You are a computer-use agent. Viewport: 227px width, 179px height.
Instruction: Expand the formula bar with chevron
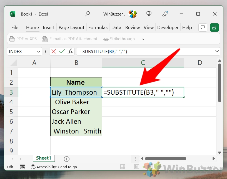(x=217, y=51)
